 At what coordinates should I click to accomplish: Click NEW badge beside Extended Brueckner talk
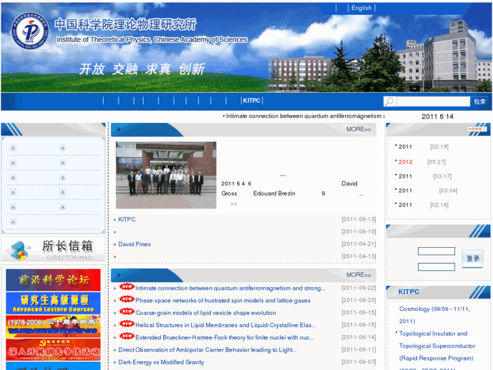pyautogui.click(x=127, y=336)
